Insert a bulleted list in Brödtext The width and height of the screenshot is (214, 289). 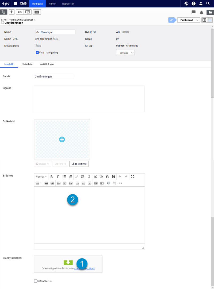[x=64, y=177]
